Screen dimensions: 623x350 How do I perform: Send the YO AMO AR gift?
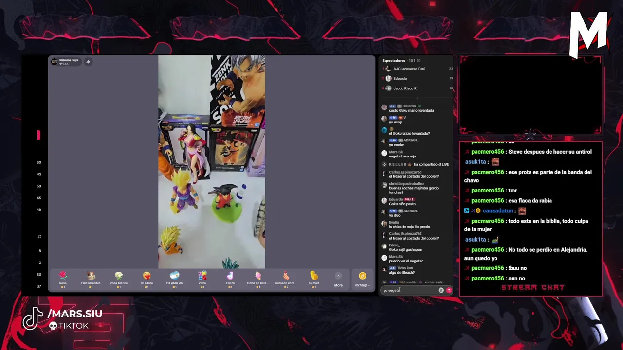[x=174, y=280]
